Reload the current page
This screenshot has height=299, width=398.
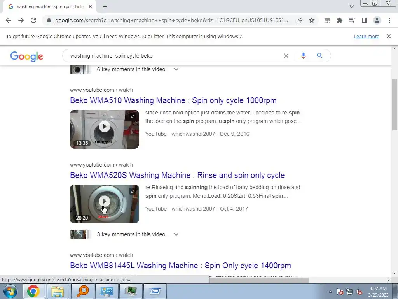tap(33, 20)
